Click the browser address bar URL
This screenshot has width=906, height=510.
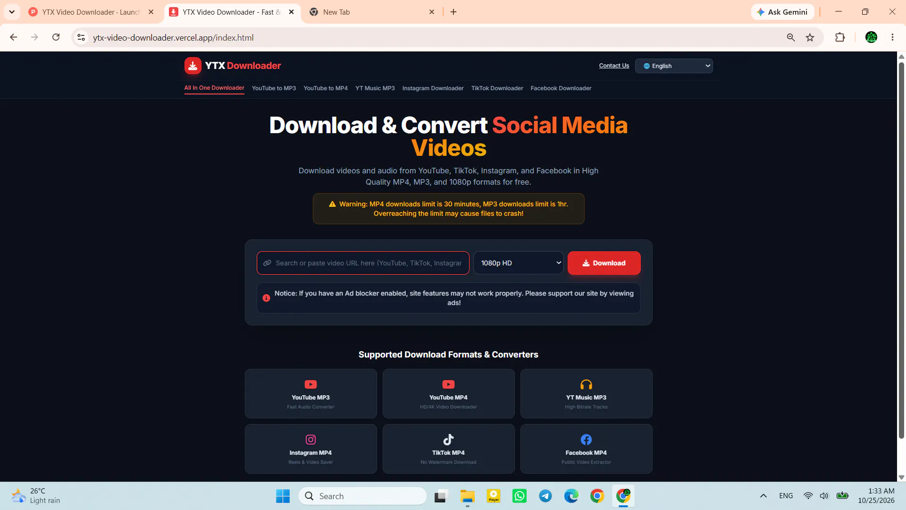(x=173, y=38)
